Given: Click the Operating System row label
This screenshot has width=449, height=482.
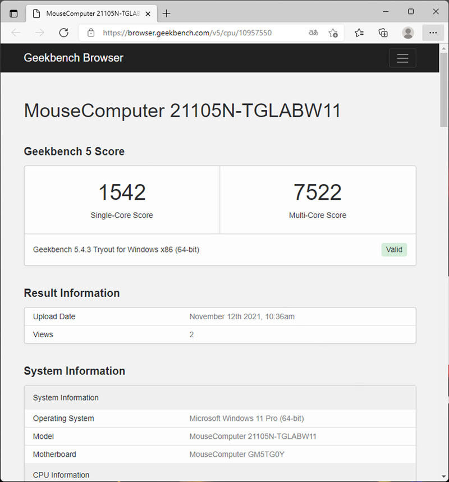Looking at the screenshot, I should pos(63,419).
